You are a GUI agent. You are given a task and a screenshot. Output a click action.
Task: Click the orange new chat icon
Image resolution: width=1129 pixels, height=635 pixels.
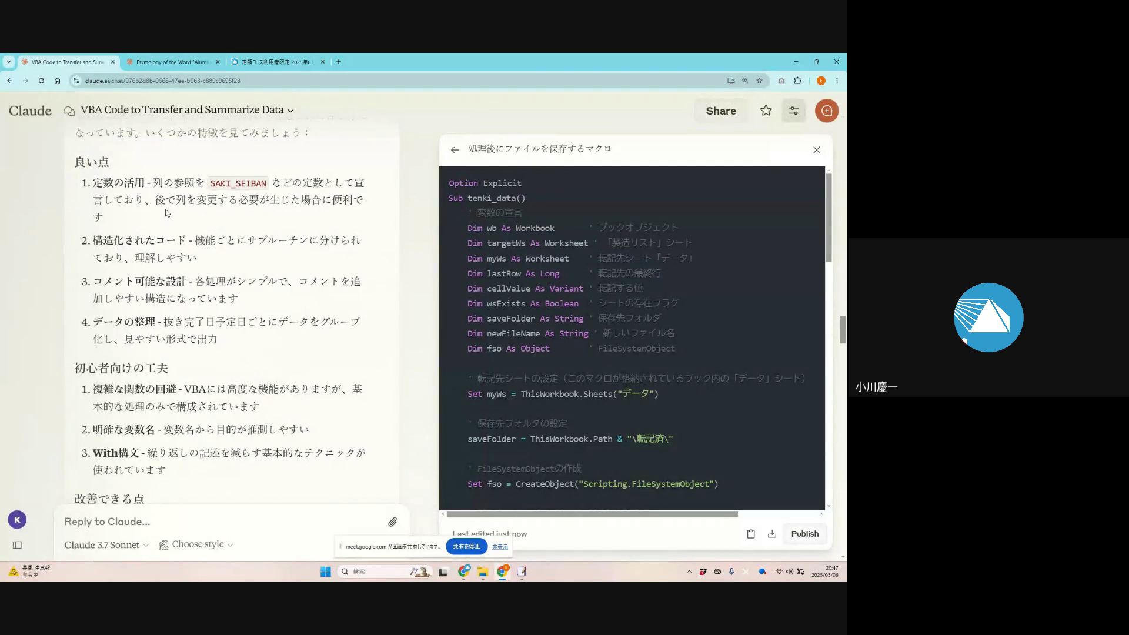click(826, 111)
